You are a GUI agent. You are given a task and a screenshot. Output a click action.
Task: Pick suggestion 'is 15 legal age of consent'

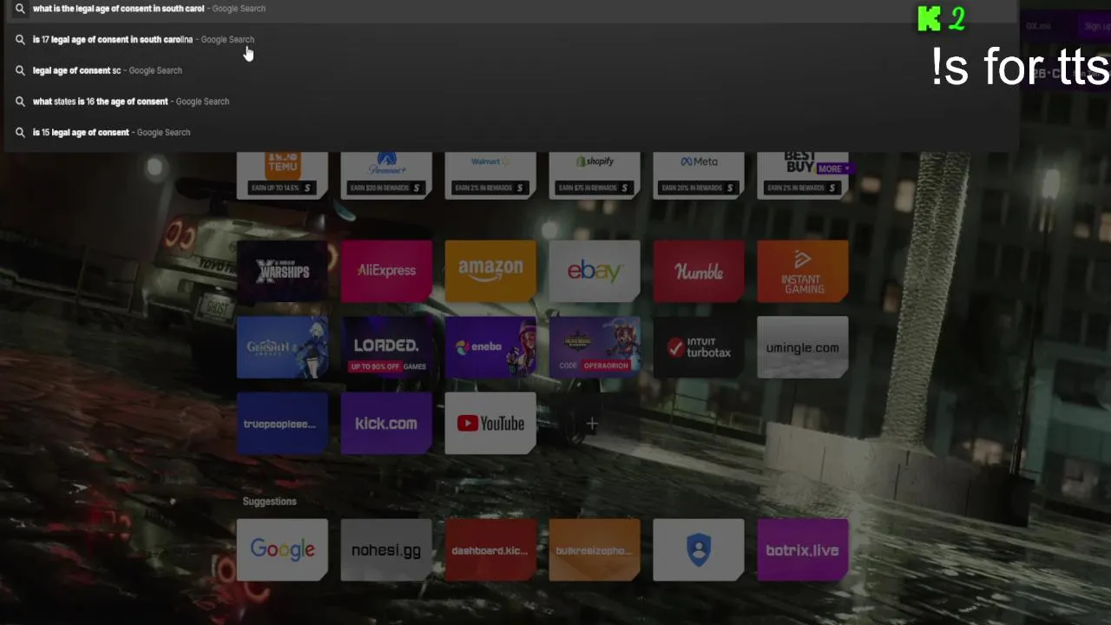510,133
